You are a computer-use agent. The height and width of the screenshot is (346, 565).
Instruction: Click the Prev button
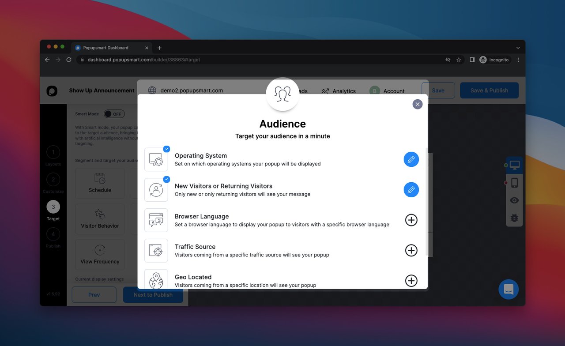tap(94, 295)
